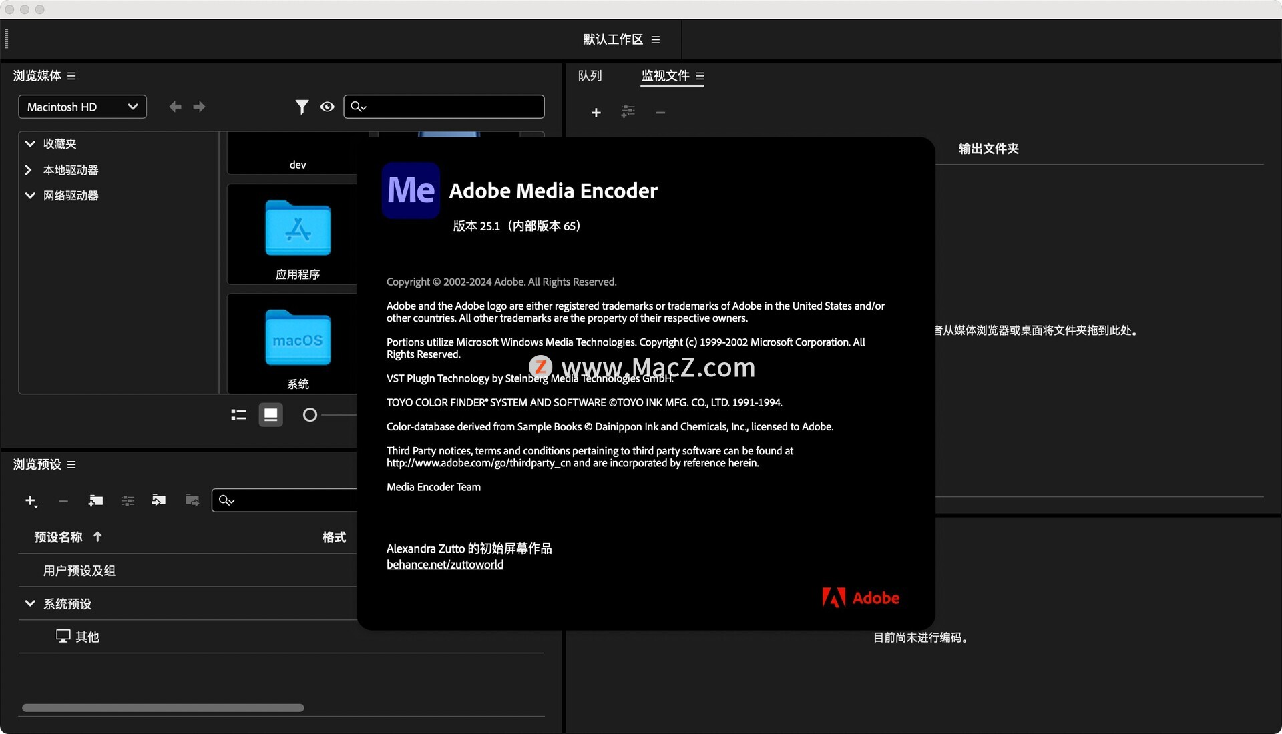The width and height of the screenshot is (1282, 734).
Task: Open the Media Browser panel menu
Action: (x=71, y=76)
